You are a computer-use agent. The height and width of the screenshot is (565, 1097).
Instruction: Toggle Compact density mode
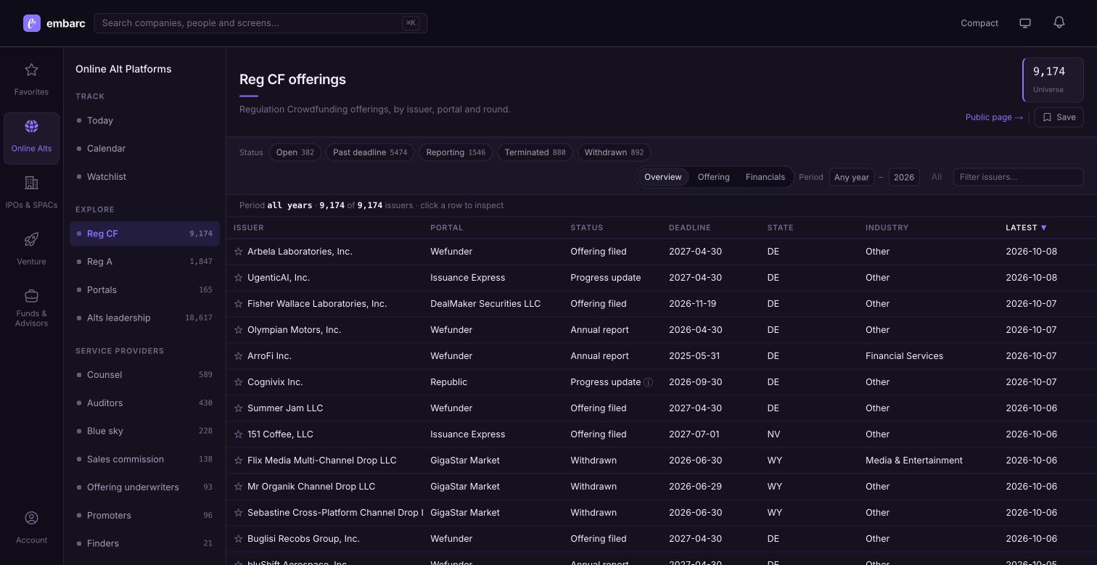pyautogui.click(x=979, y=23)
